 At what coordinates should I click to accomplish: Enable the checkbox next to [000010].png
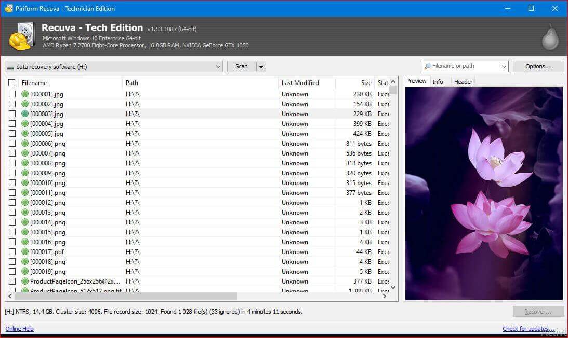click(x=12, y=183)
